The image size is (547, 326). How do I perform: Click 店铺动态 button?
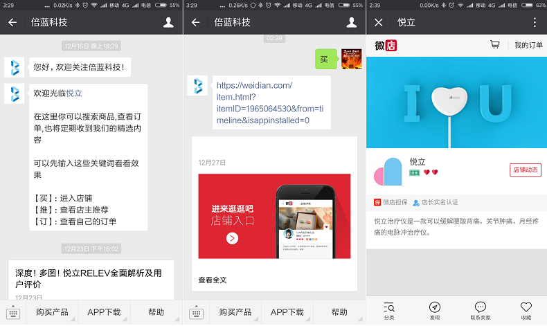[526, 170]
